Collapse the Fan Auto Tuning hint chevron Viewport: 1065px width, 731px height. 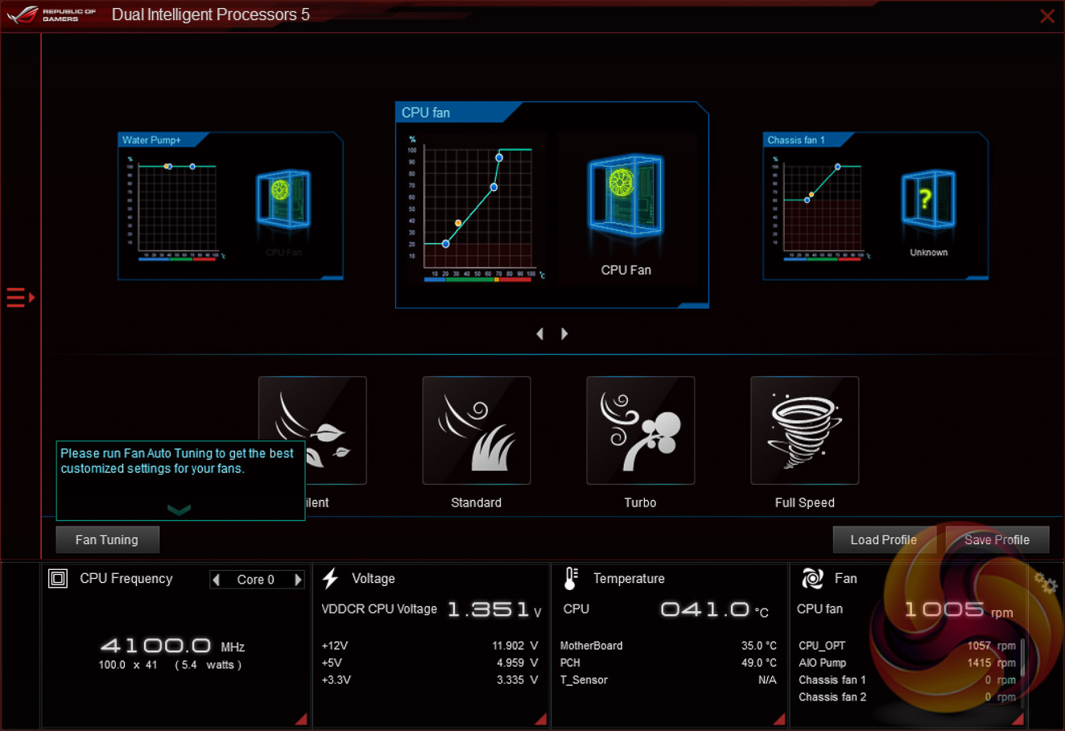point(179,509)
